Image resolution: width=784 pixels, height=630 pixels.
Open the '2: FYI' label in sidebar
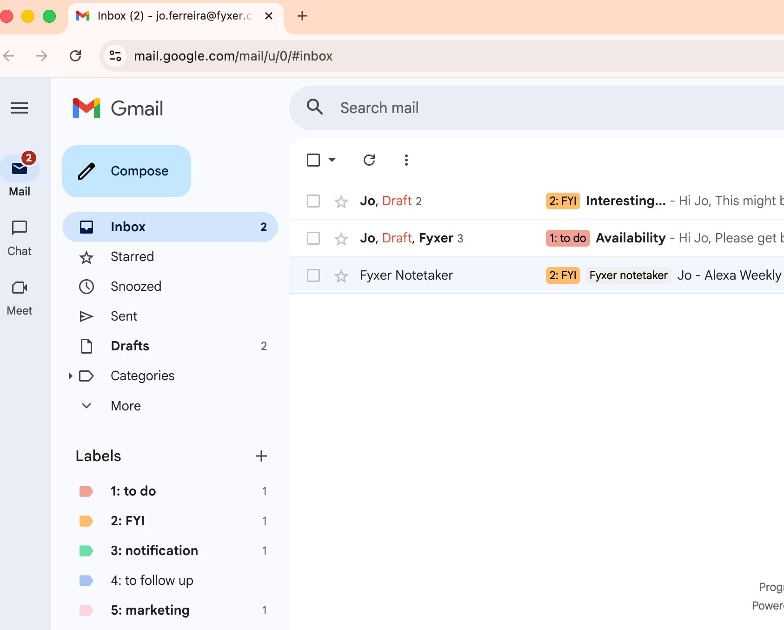[x=170, y=521]
